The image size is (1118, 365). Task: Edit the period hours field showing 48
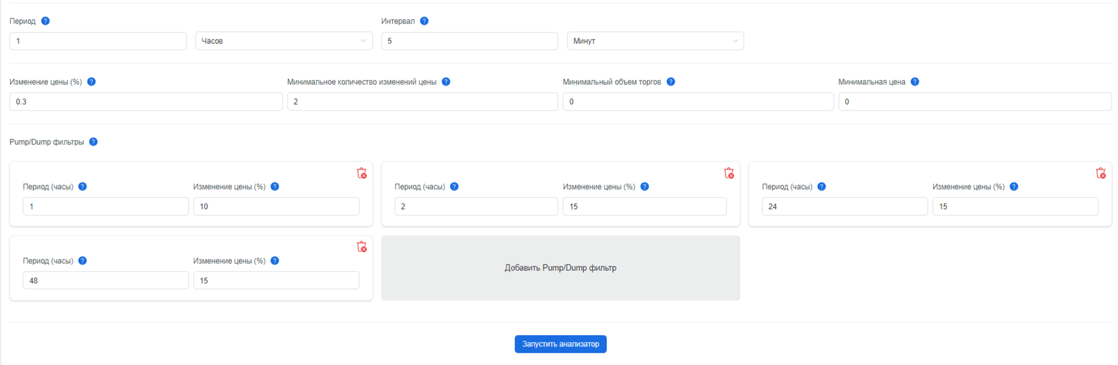(x=106, y=281)
